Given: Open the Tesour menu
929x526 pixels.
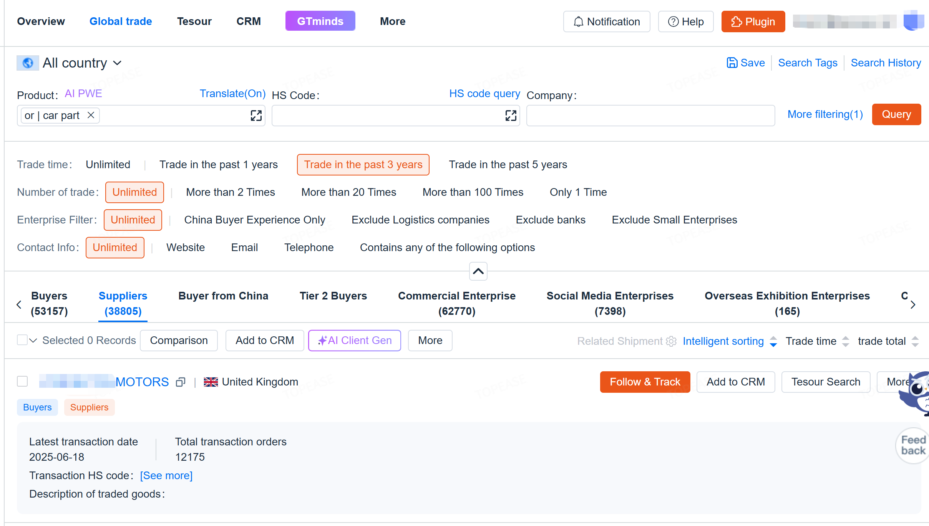Looking at the screenshot, I should [194, 21].
